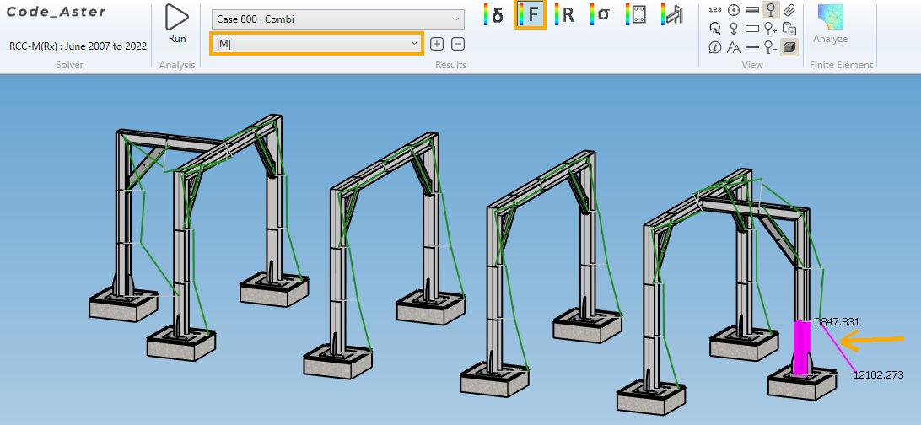
Task: Toggle the 3D solid box view
Action: click(789, 46)
